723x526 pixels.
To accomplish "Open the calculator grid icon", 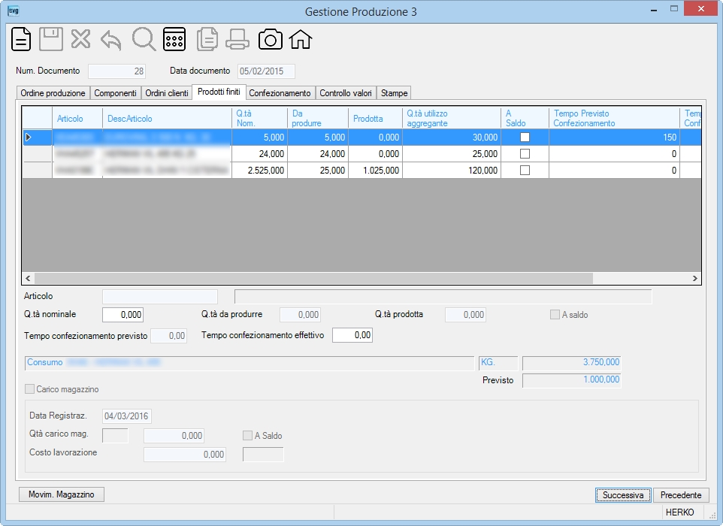I will (174, 39).
